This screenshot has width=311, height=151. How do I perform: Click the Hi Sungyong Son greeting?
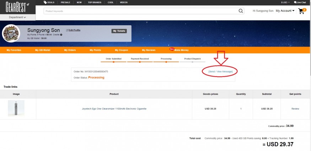(x=263, y=11)
